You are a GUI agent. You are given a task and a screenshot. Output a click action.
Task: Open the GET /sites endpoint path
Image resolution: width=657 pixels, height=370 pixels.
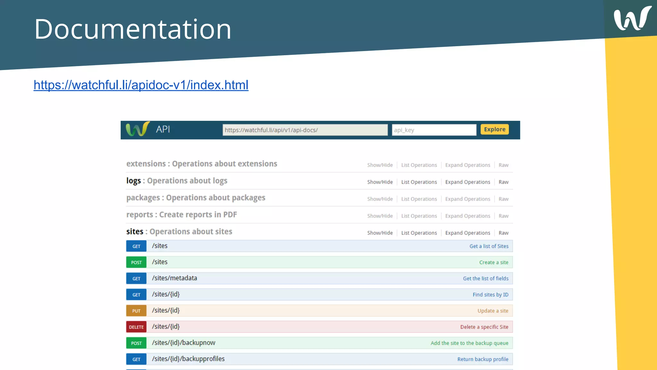coord(160,246)
